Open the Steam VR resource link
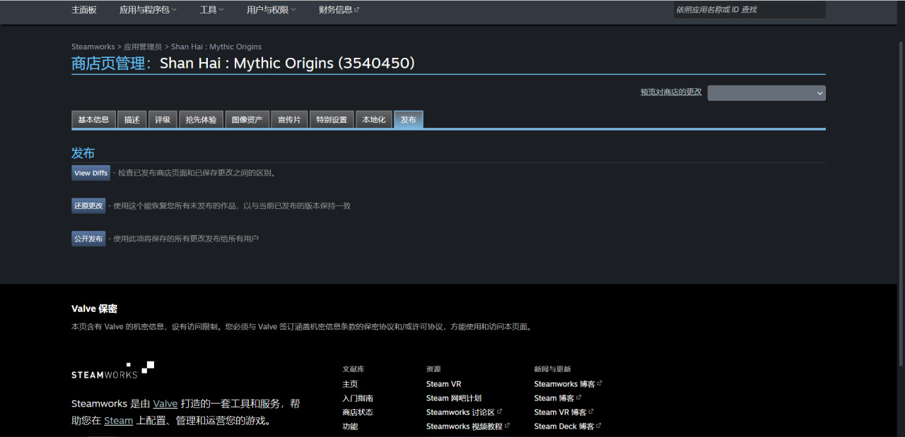905x437 pixels. point(444,384)
